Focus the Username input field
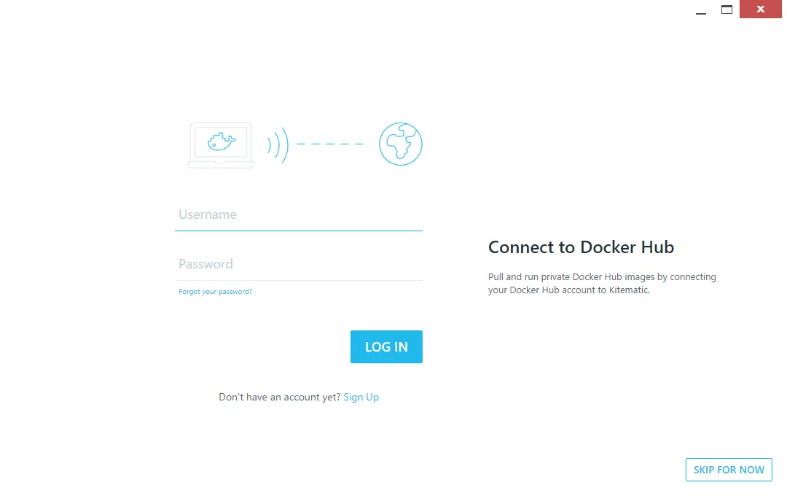 point(299,214)
